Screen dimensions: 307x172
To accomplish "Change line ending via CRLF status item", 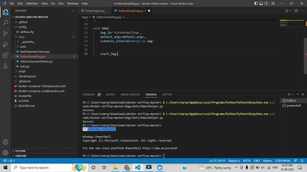I will [257, 161].
